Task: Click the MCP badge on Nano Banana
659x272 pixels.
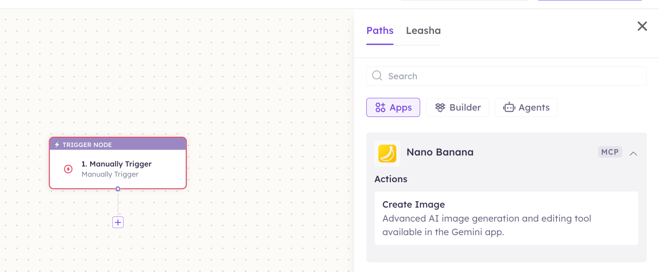Action: (610, 152)
